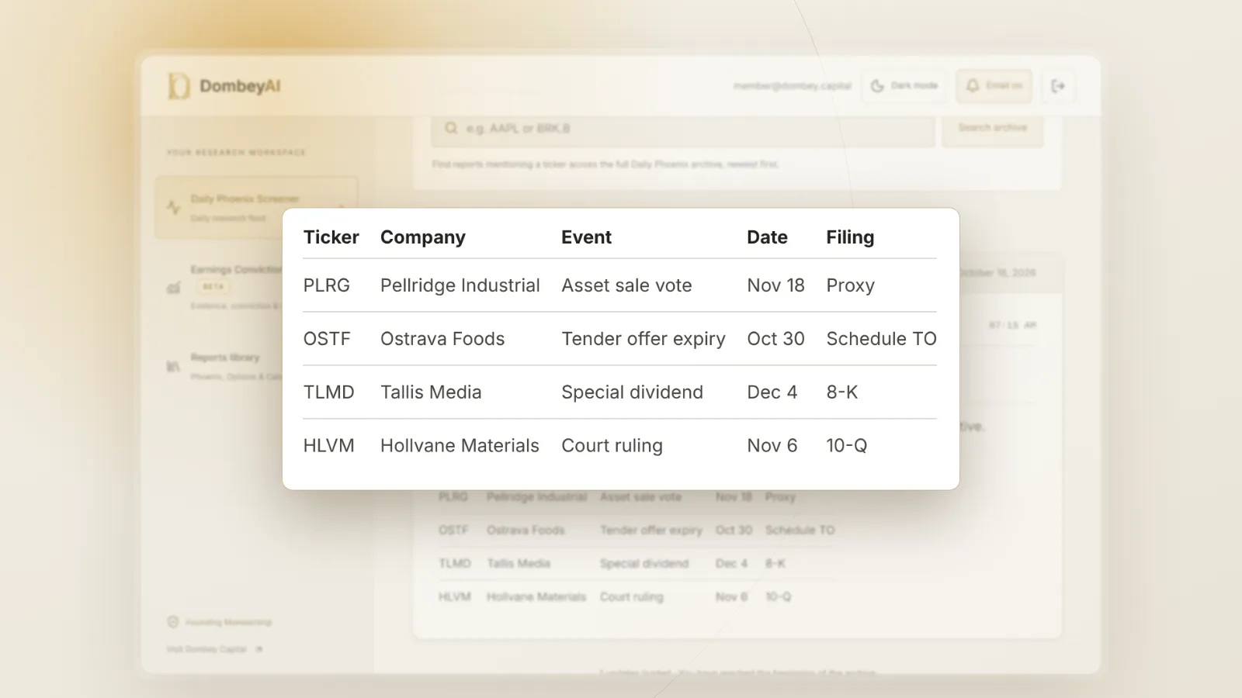Click the Event column header

[587, 237]
